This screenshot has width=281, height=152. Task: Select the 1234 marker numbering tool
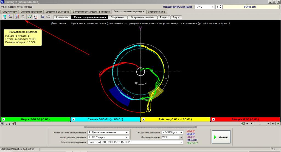(x=10, y=17)
